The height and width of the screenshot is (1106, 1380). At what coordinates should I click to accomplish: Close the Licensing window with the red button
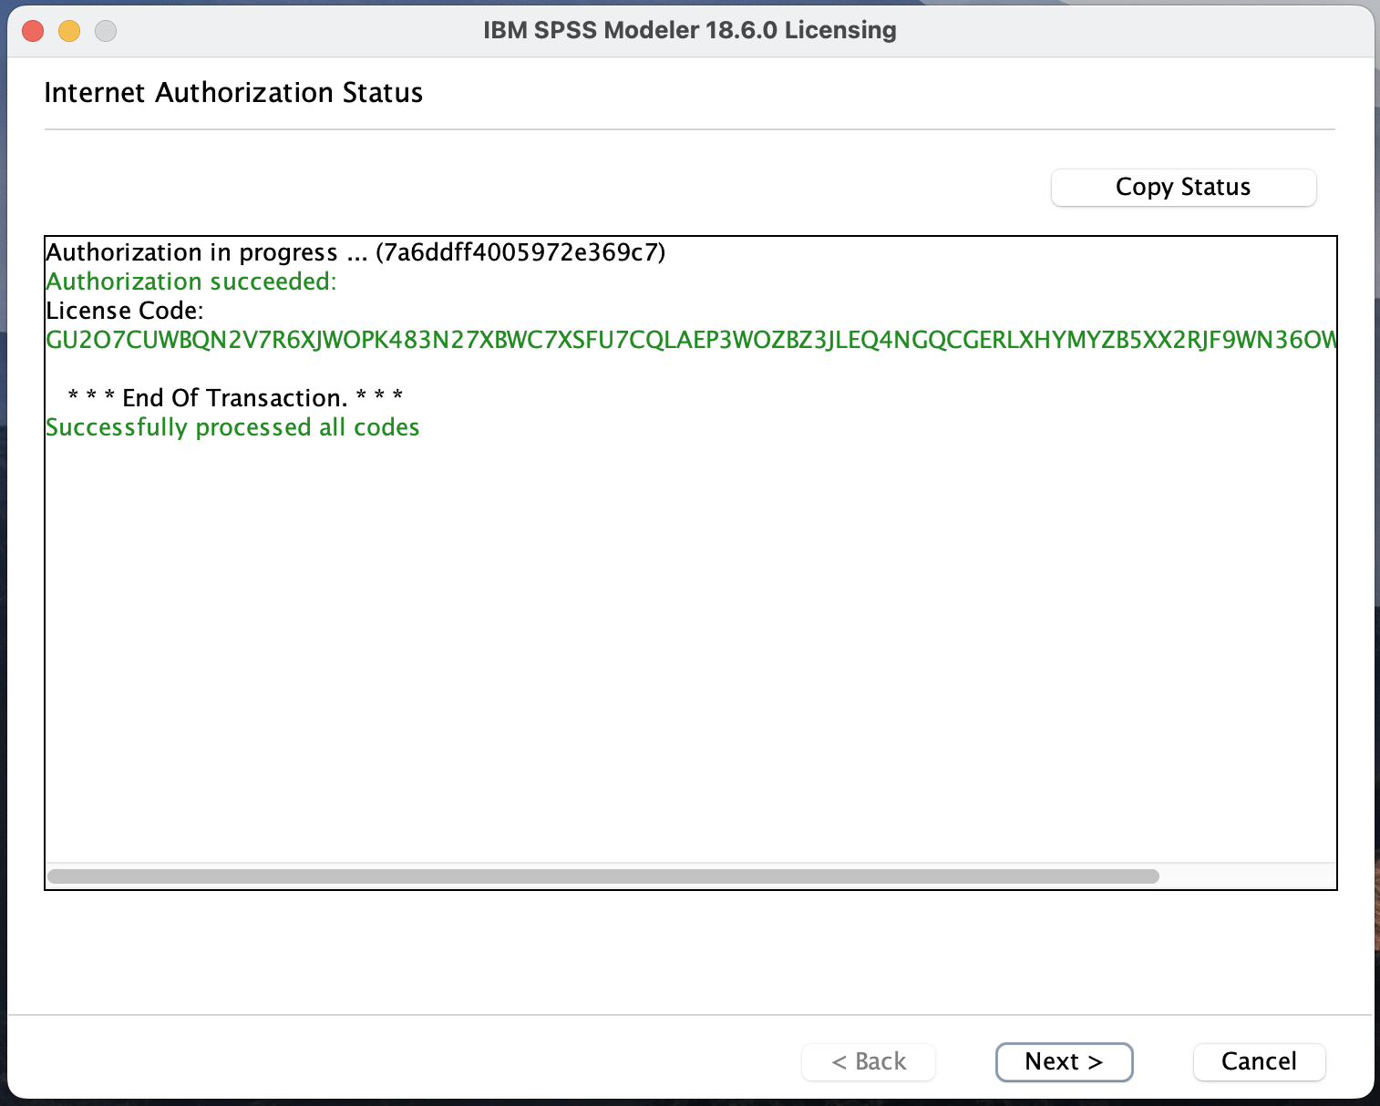pos(33,31)
